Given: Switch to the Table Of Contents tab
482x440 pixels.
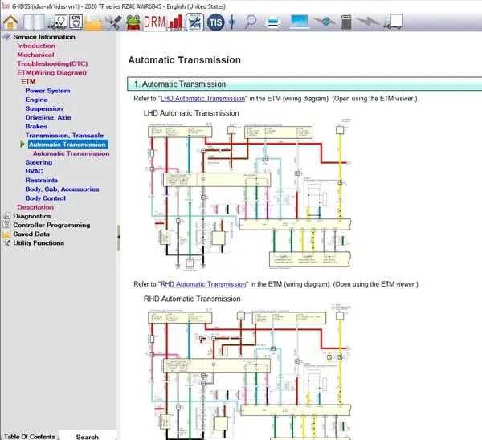Looking at the screenshot, I should [30, 436].
